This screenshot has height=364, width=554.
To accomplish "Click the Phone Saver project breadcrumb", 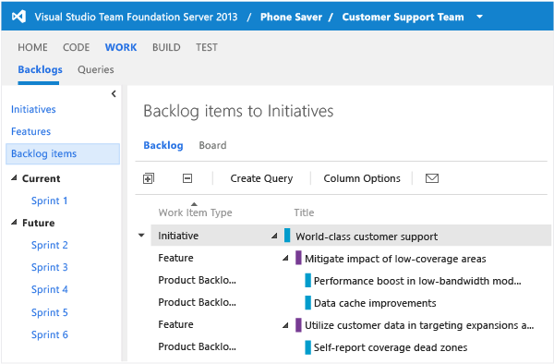I will [291, 17].
